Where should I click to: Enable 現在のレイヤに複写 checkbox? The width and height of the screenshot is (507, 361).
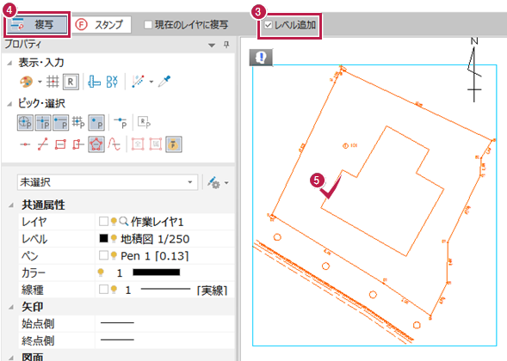point(148,25)
